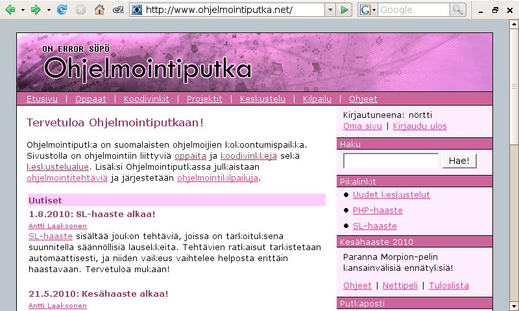Open the PHP-haaste quick link
519x311 pixels.
point(378,211)
